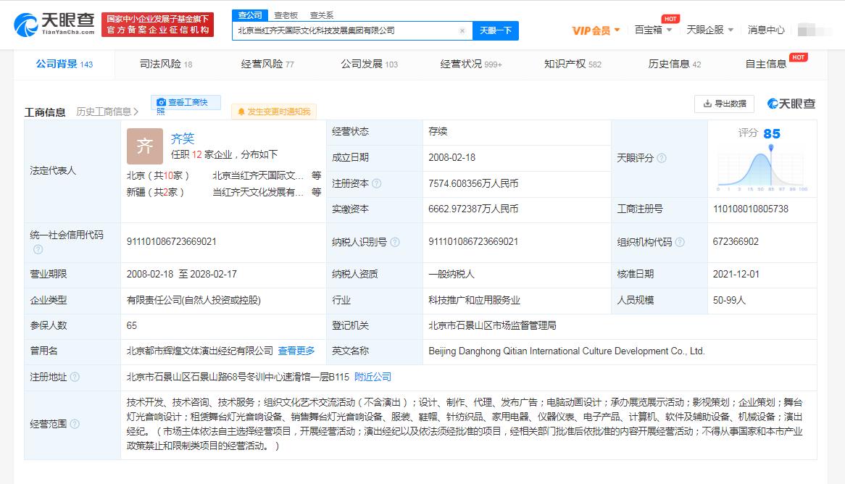Screen dimensions: 845x484
Task: Click the 人员规模 value 50-99人
Action: [x=729, y=300]
